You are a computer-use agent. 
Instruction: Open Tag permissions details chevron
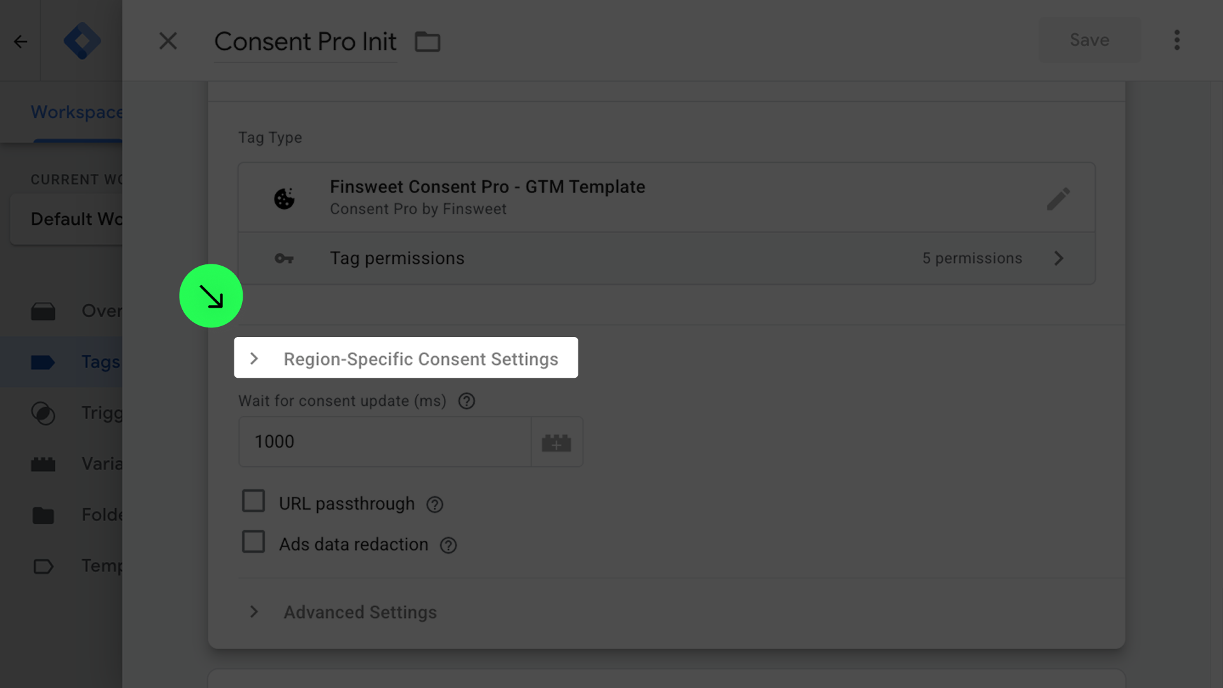tap(1058, 259)
